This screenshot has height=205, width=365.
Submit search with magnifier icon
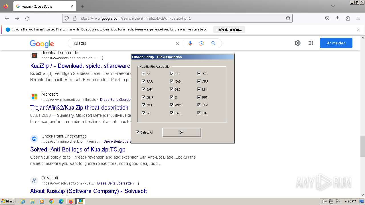point(213,43)
